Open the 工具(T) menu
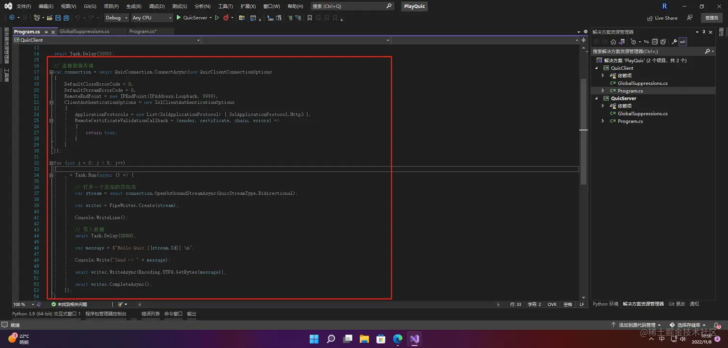728x348 pixels. (225, 6)
